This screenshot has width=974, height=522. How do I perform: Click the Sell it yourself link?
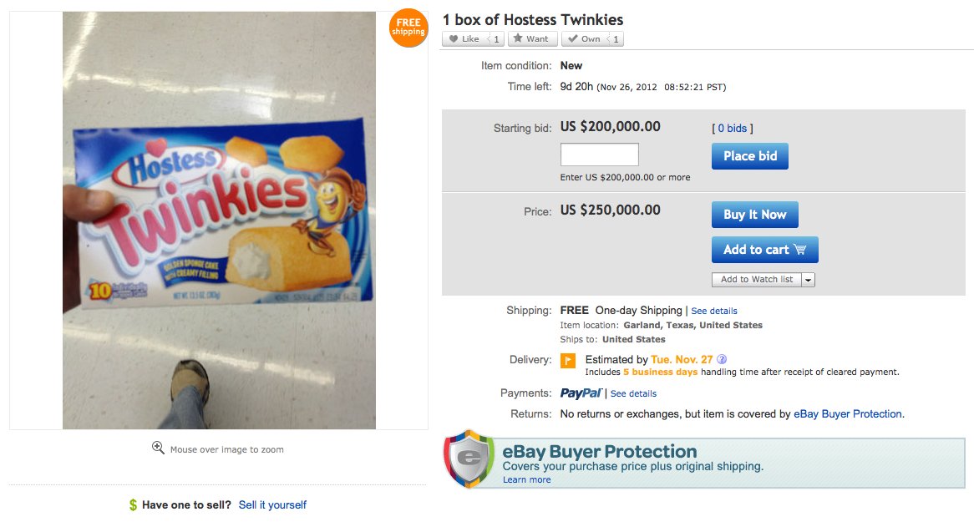(x=272, y=505)
